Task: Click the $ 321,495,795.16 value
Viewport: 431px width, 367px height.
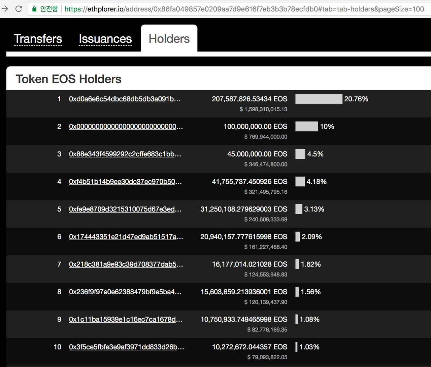Action: tap(266, 192)
